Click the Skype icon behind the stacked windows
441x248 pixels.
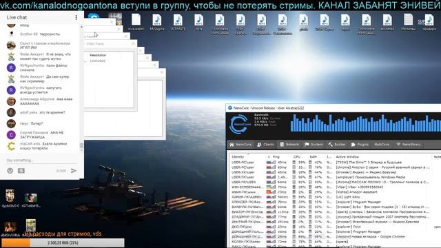pyautogui.click(x=94, y=16)
